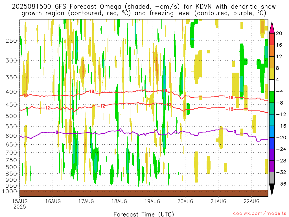Select the gray -32 to -36 colorbar swatch
This screenshot has width=289, height=217.
coord(272,178)
